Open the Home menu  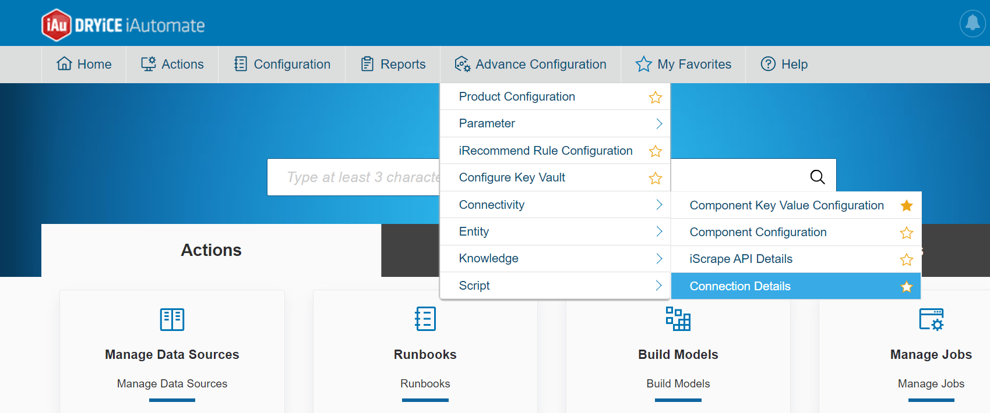click(84, 64)
